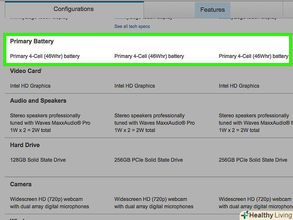
Task: Open the Configurations tab
Action: coord(73,9)
